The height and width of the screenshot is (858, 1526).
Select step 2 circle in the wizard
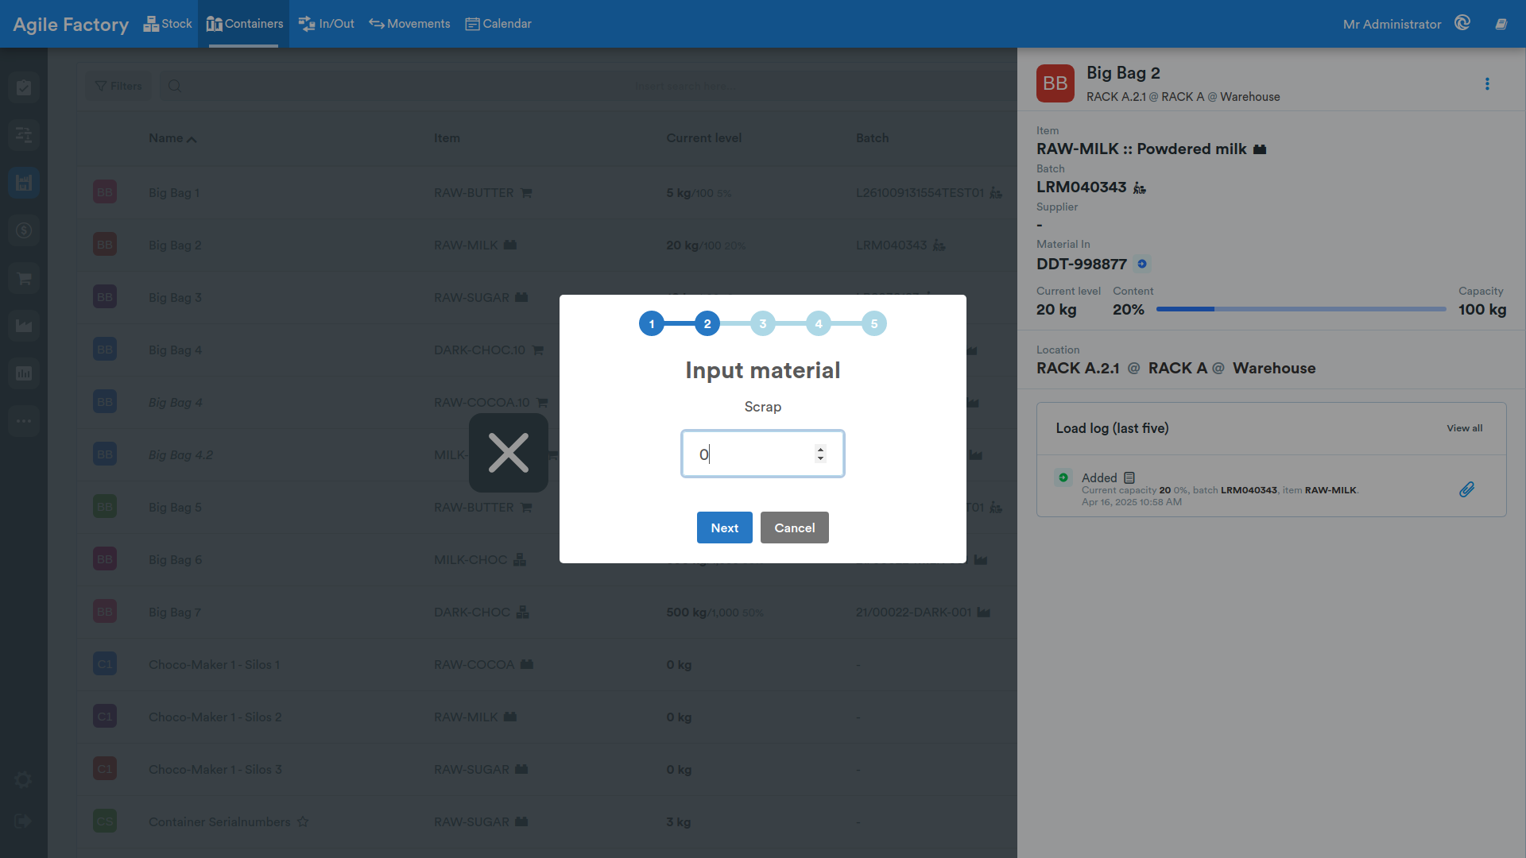[707, 323]
